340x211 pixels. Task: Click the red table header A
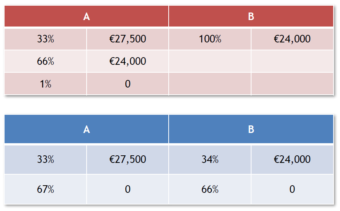coord(86,16)
